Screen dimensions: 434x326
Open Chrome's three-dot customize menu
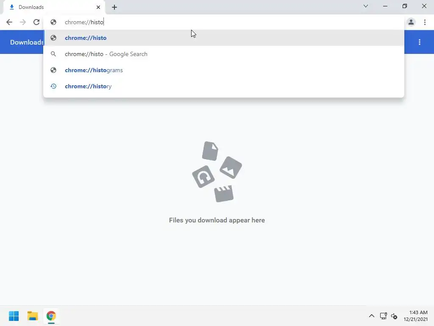point(425,22)
